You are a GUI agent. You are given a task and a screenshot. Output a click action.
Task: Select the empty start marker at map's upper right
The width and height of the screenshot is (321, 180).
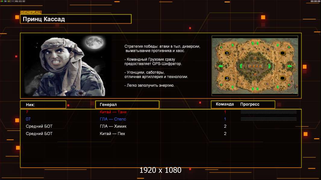[x=282, y=53]
